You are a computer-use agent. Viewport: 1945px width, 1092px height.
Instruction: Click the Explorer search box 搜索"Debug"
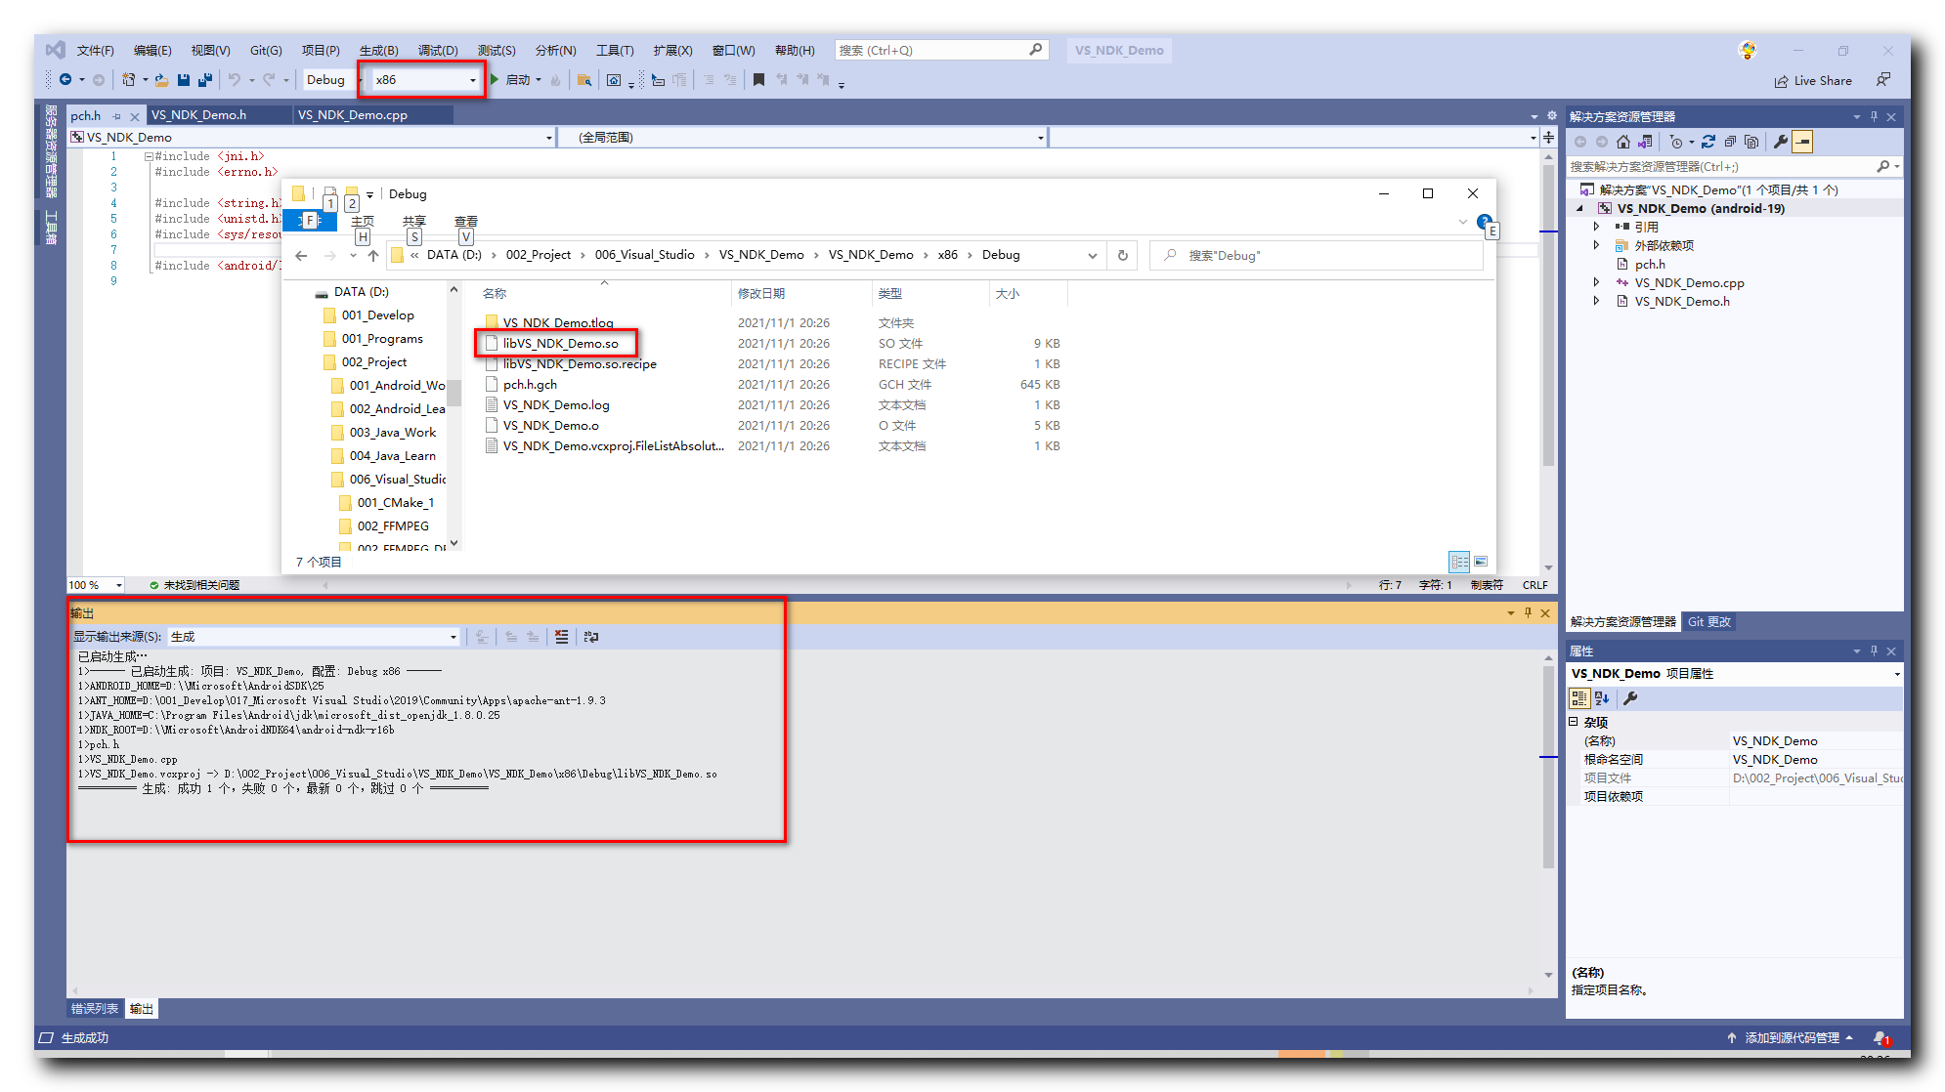point(1316,256)
